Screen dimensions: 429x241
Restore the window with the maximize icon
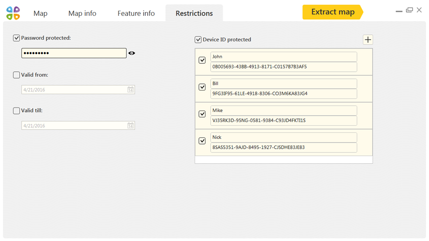click(x=409, y=10)
